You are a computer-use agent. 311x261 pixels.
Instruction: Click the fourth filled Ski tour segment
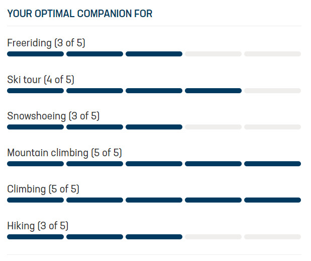(x=213, y=91)
